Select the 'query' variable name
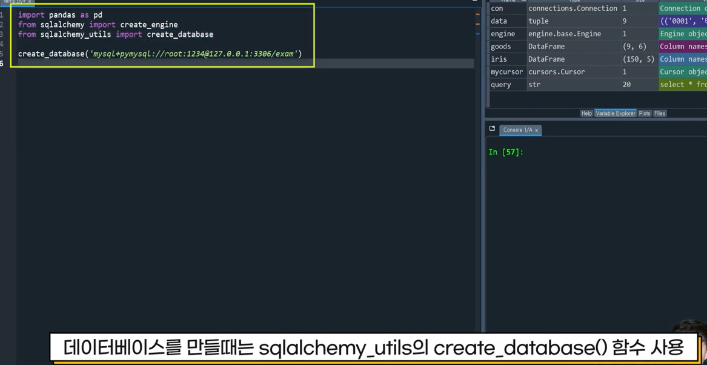Image resolution: width=707 pixels, height=365 pixels. click(x=501, y=84)
